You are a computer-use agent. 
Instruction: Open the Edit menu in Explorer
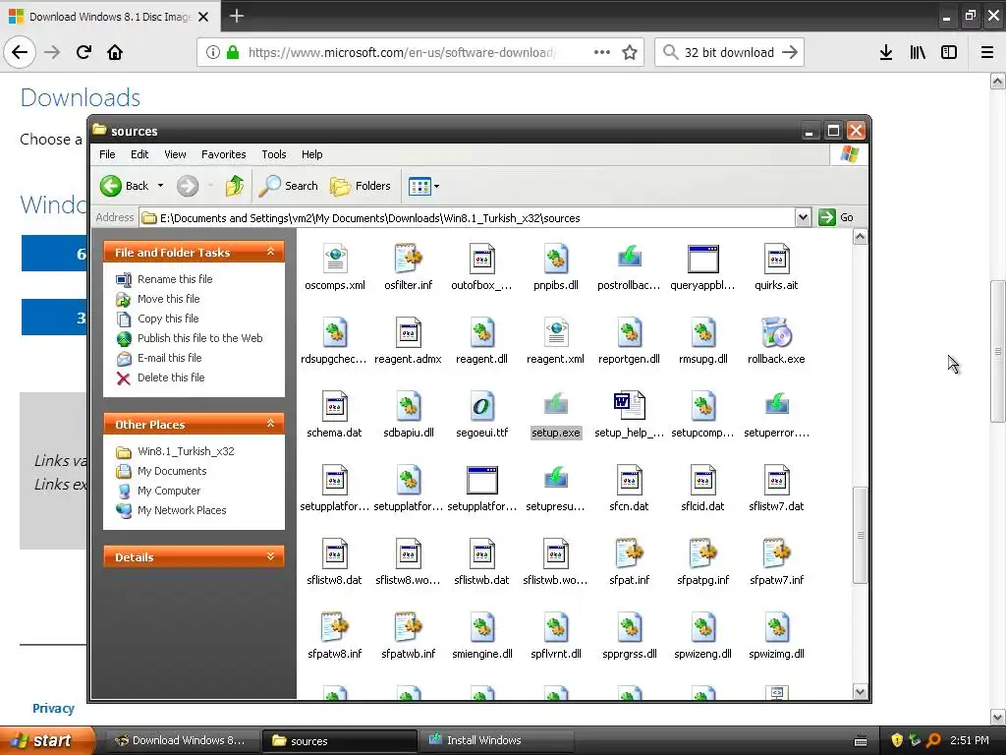click(x=140, y=154)
